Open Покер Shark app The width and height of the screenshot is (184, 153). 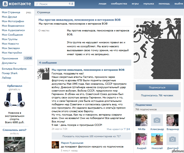click(10, 73)
